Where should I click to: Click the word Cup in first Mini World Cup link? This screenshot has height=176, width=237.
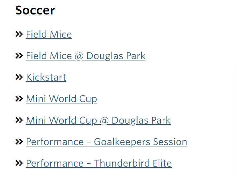coord(88,99)
